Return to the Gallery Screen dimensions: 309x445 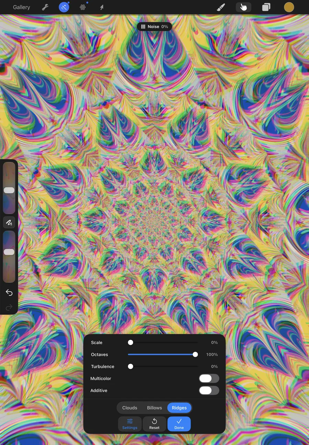tap(21, 7)
